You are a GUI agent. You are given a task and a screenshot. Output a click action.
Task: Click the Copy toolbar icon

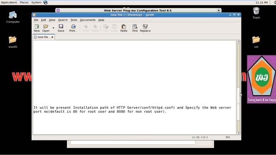click(114, 28)
